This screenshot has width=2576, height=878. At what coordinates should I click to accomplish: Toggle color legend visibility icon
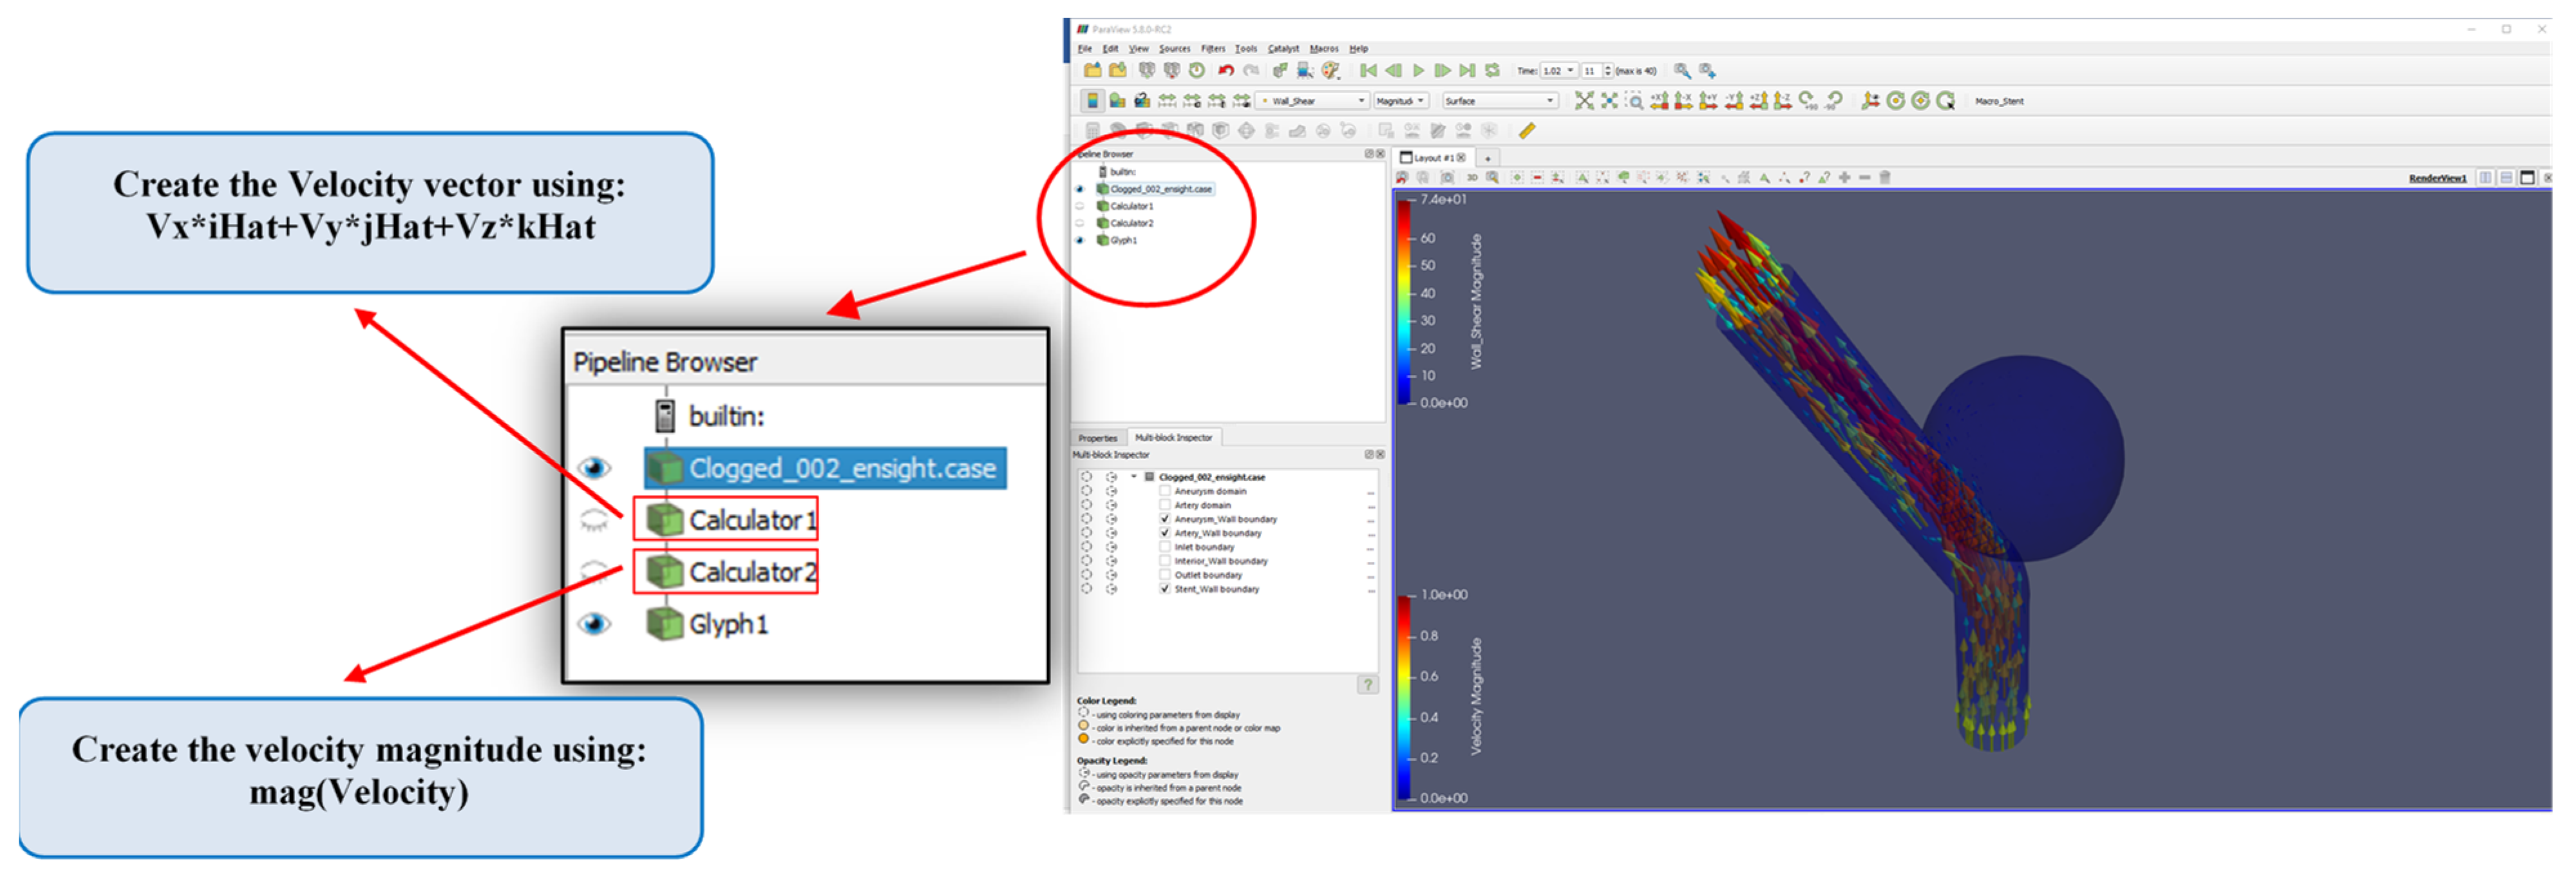(1093, 101)
